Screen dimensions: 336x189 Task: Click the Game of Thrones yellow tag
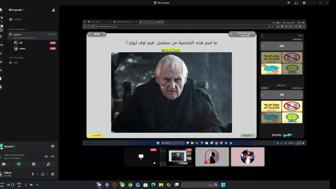pos(171,50)
